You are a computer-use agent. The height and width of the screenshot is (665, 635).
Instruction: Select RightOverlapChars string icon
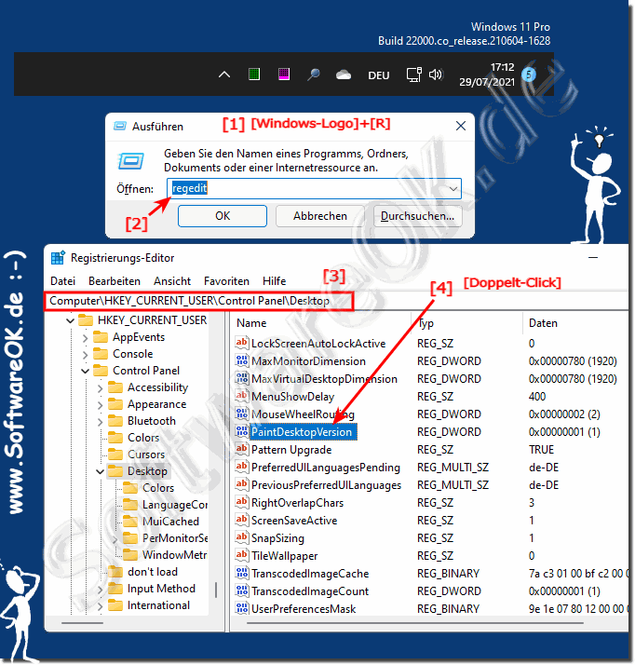click(x=242, y=502)
